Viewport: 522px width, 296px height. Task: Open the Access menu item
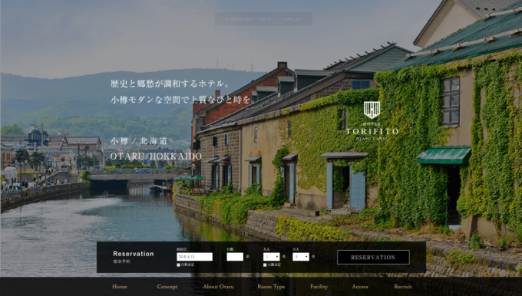click(360, 287)
